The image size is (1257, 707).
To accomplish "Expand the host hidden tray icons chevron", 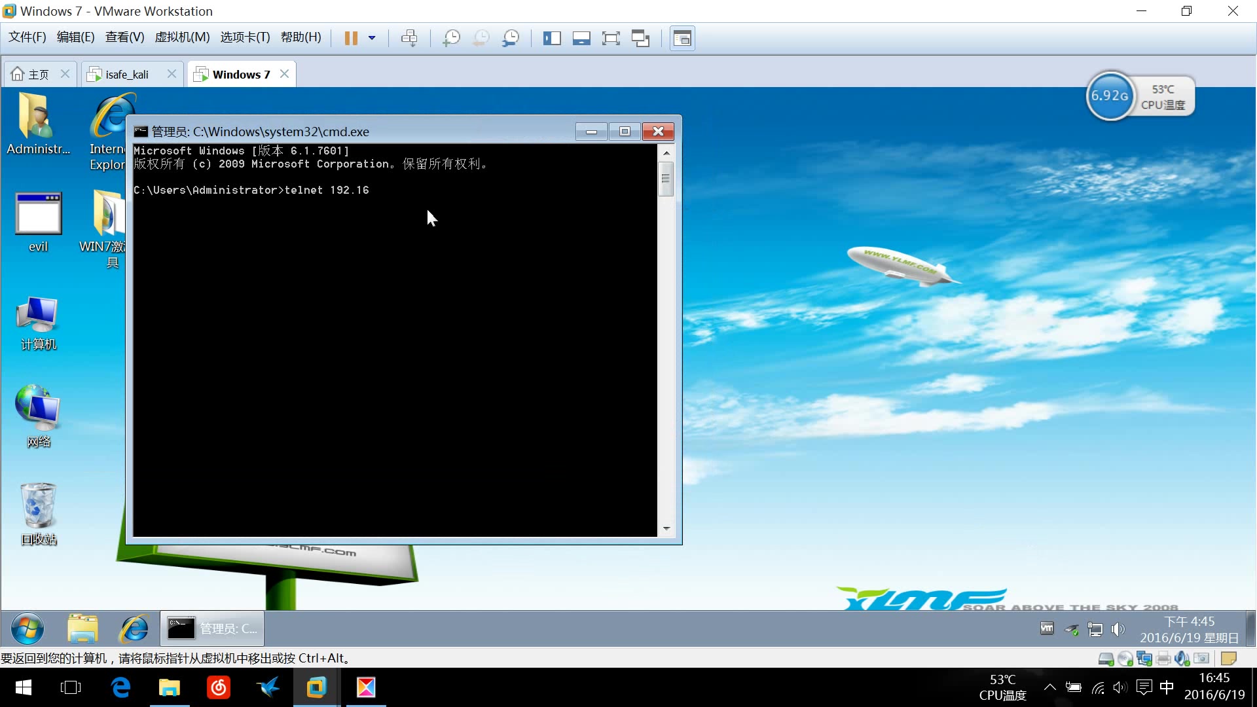I will click(1049, 687).
